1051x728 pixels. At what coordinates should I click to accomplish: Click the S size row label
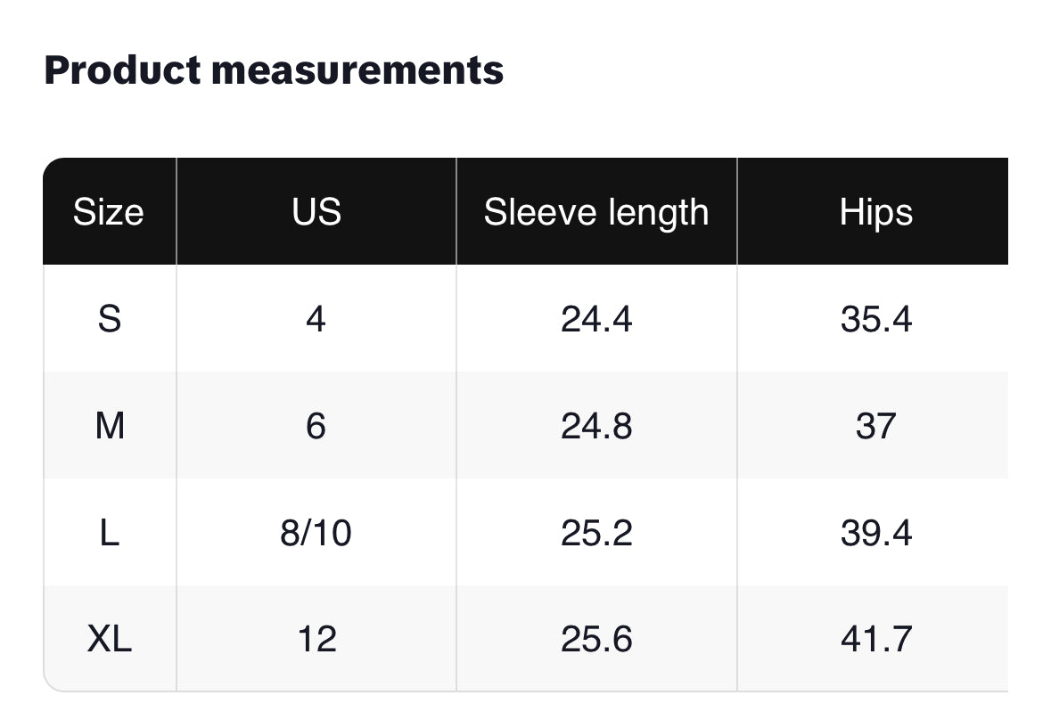[x=109, y=318]
